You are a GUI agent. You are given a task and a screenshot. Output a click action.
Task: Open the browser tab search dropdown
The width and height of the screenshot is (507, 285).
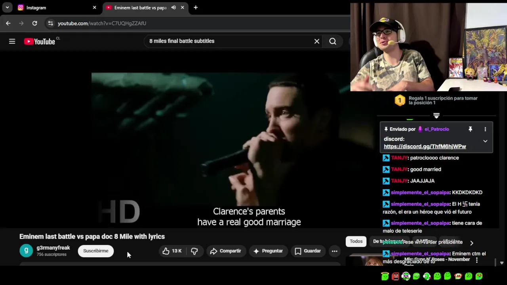coord(7,8)
